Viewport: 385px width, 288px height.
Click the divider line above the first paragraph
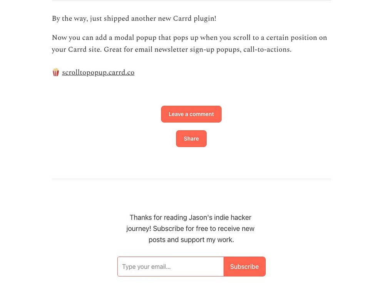(191, 0)
